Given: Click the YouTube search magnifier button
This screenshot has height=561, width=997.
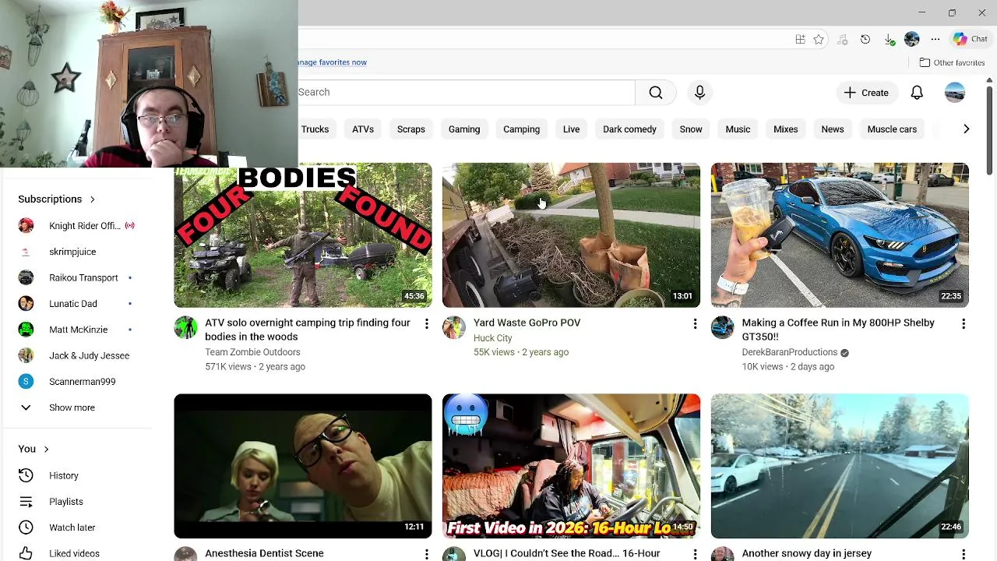Looking at the screenshot, I should pos(656,92).
